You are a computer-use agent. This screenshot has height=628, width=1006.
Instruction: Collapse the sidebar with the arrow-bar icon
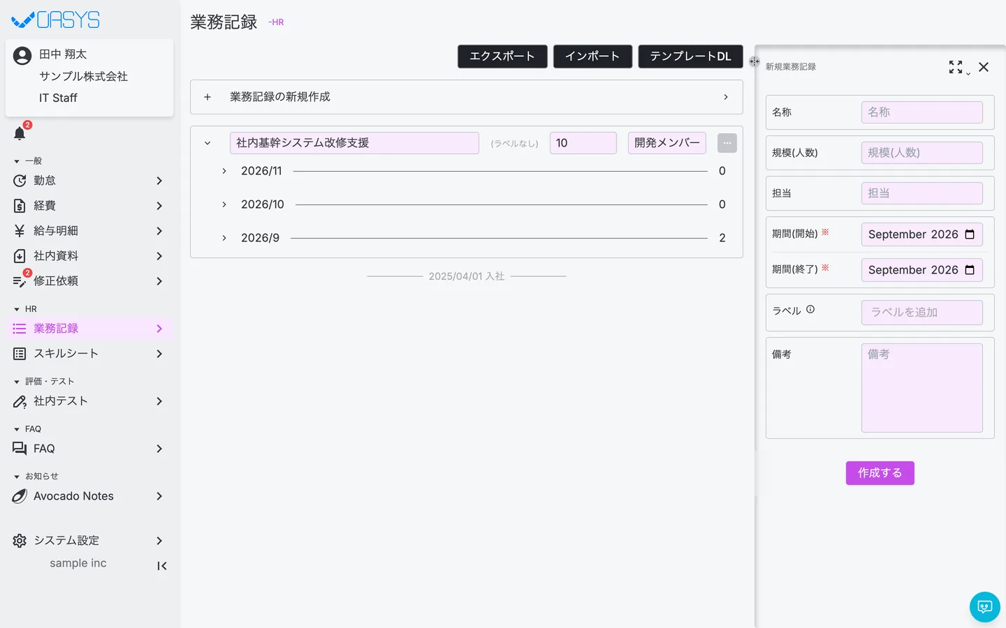pyautogui.click(x=162, y=566)
